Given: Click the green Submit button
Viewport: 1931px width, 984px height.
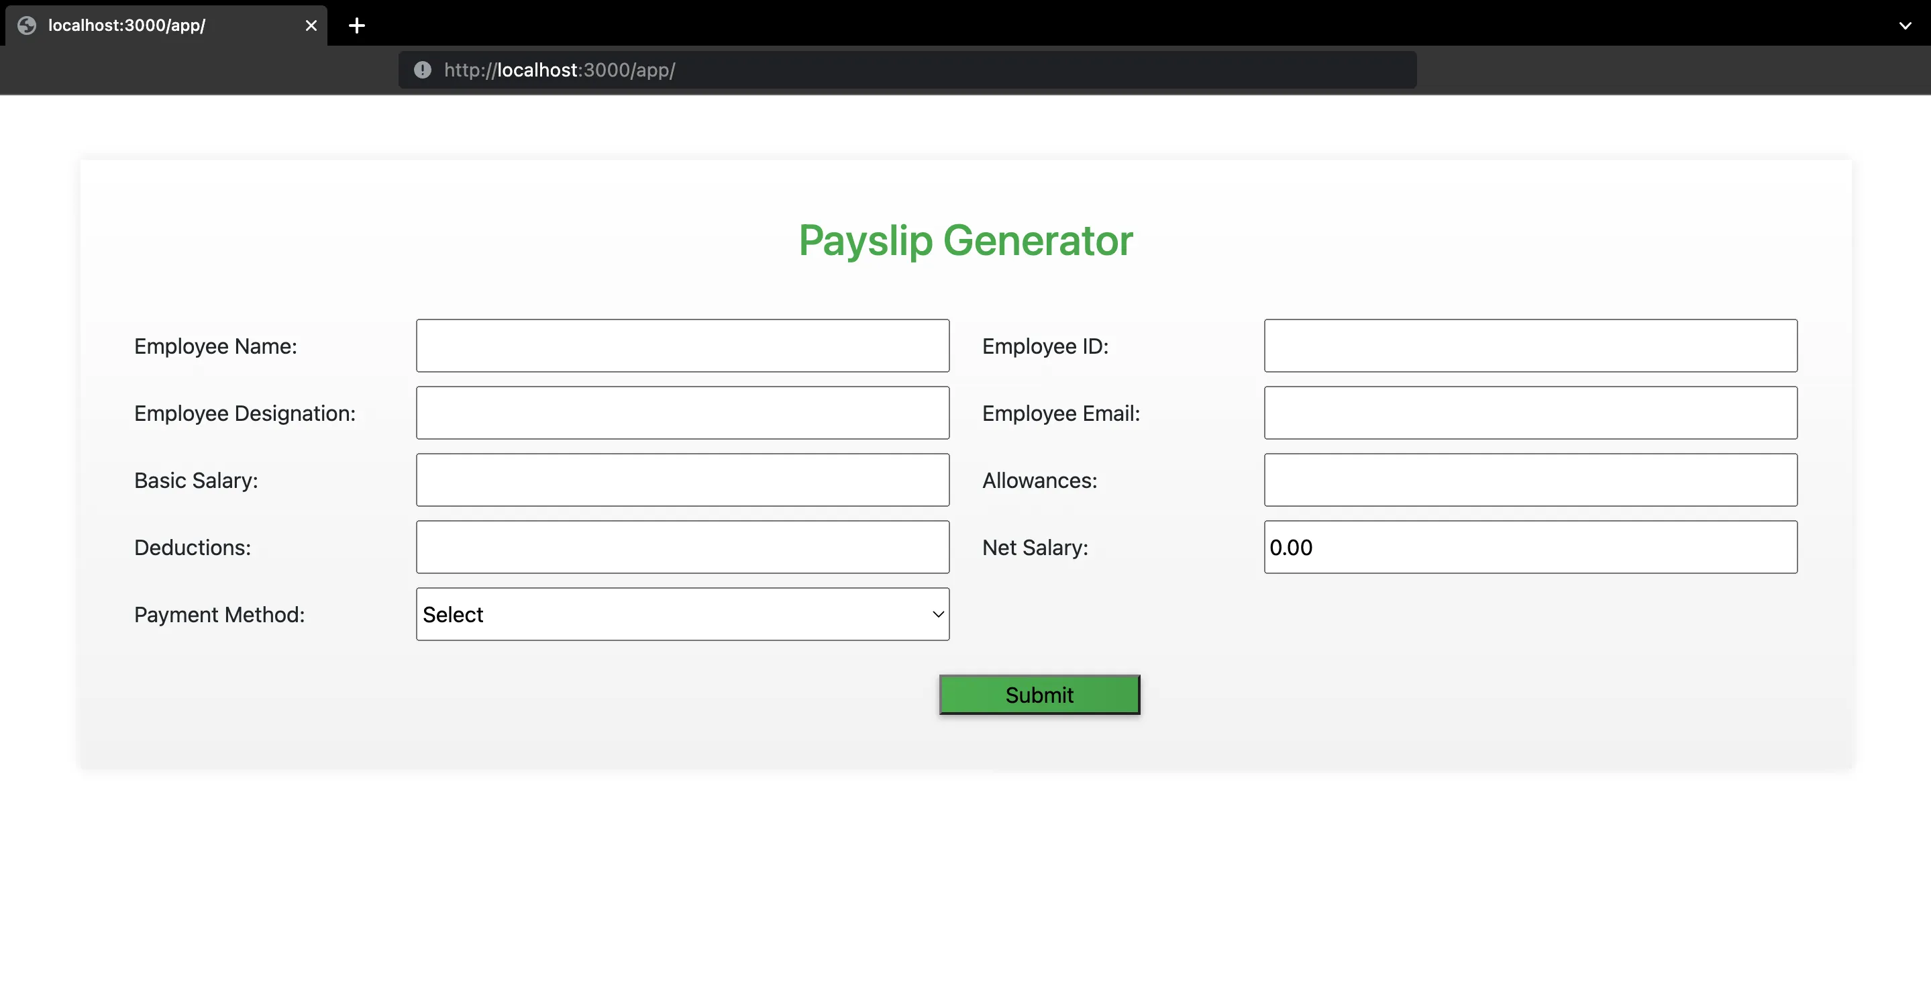Looking at the screenshot, I should (1039, 695).
